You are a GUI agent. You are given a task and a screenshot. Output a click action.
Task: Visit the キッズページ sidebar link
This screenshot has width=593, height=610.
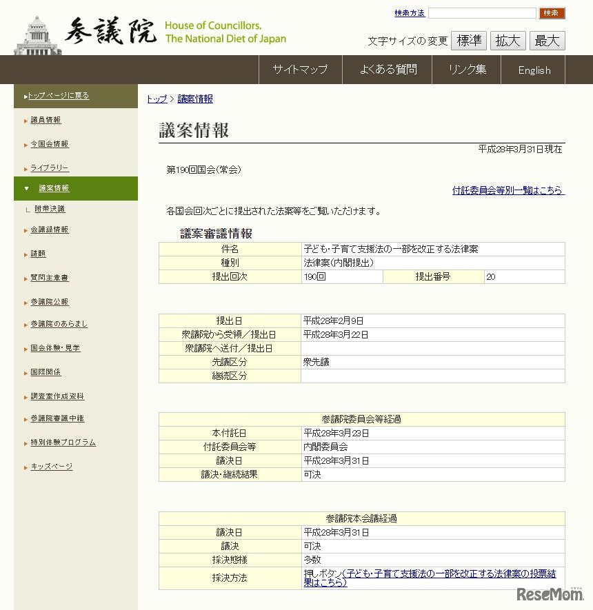click(x=51, y=466)
